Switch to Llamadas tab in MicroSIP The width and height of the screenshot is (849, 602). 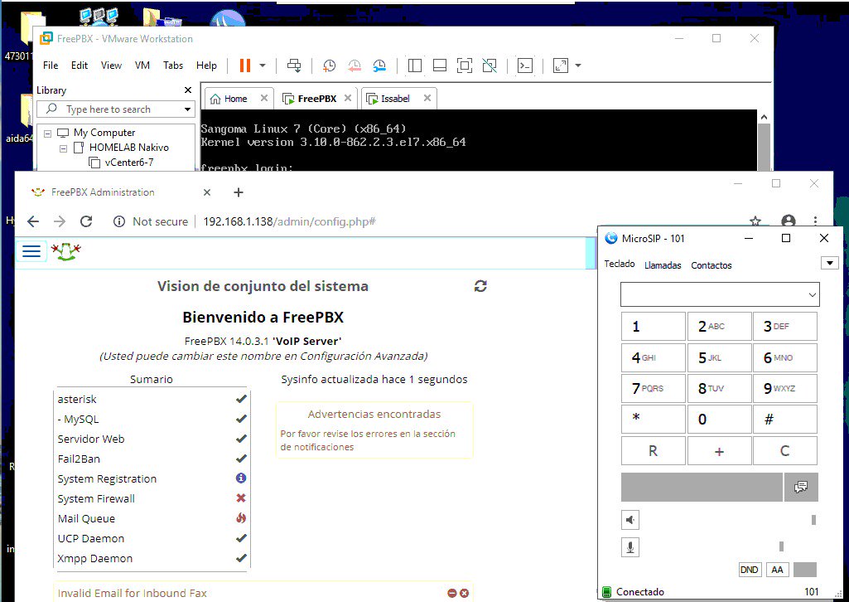coord(663,265)
